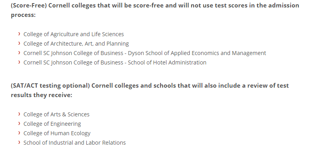
Task: Click the red chevron beside School of Hotel Administration
Action: [19, 62]
